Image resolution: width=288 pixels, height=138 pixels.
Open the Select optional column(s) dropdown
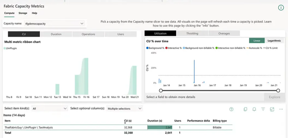[124, 109]
